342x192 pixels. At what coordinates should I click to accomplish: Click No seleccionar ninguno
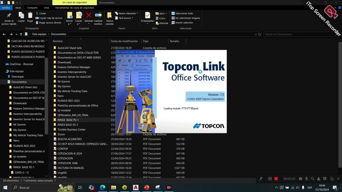click(x=186, y=18)
